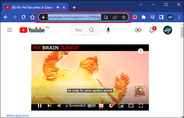184x118 pixels.
Task: Click the channel watermark thumbnail in video
Action: [140, 92]
